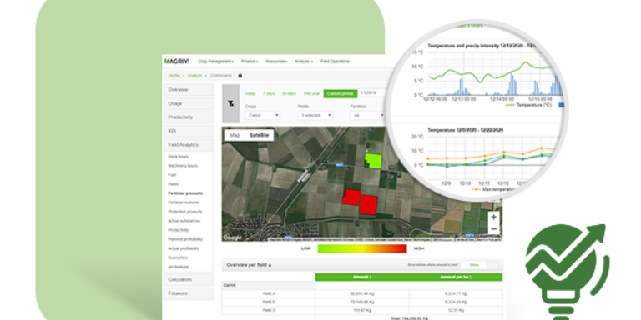
Task: Sort table by Amount per ha column
Action: (456, 277)
